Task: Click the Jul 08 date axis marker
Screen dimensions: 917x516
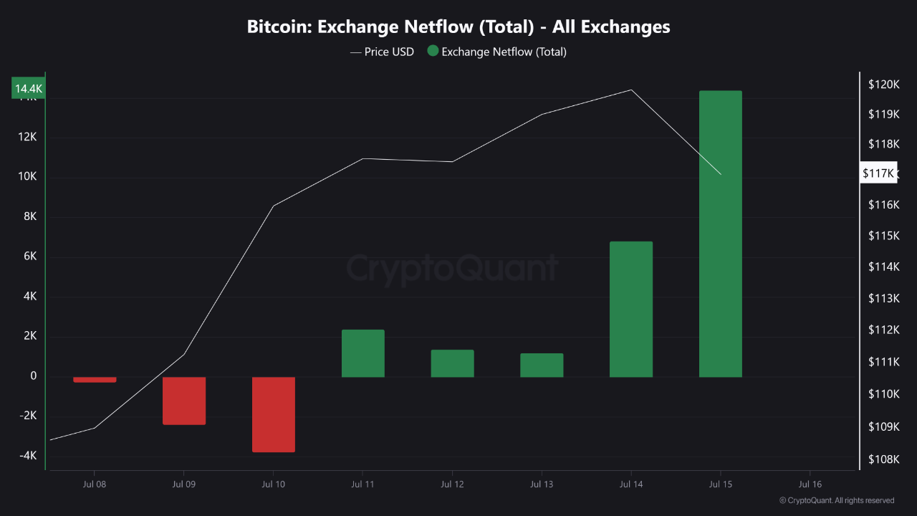Action: click(95, 484)
